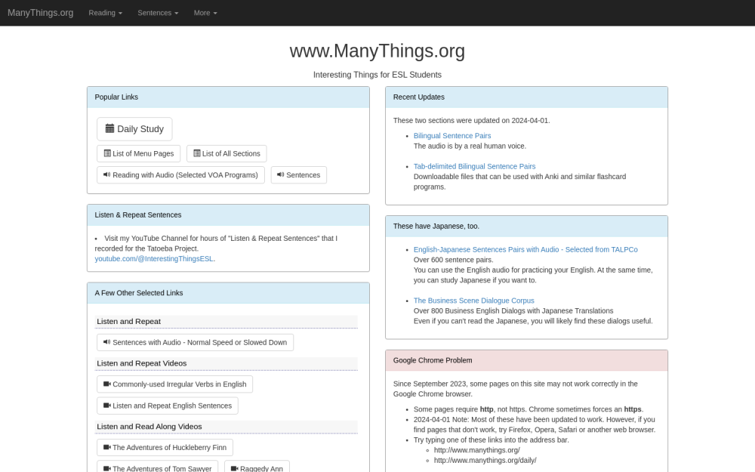Open English-Japanese Sentences Pairs with Audio link

point(525,249)
